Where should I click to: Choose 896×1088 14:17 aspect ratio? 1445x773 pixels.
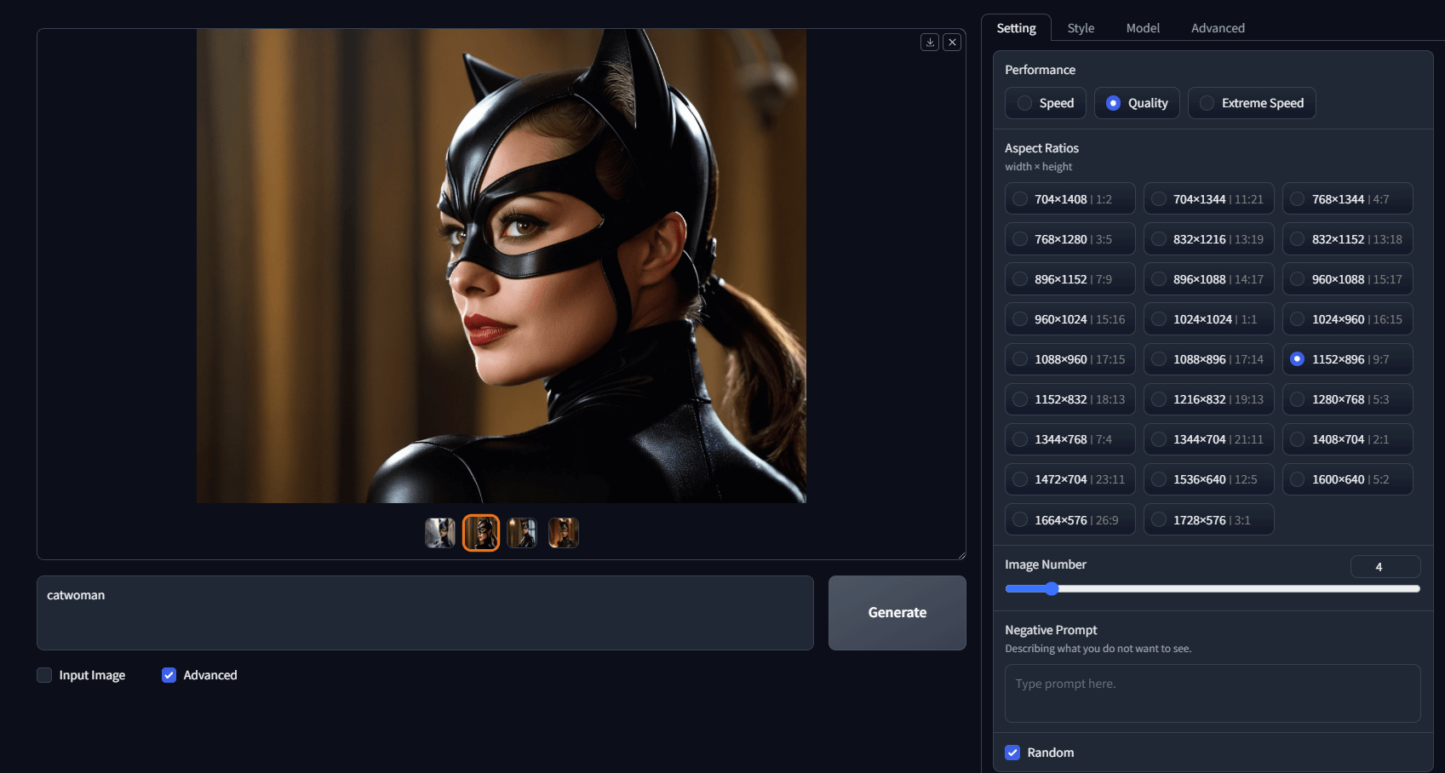[x=1209, y=279]
